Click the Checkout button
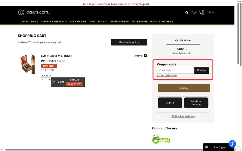This screenshot has height=151, width=242. coord(184,88)
